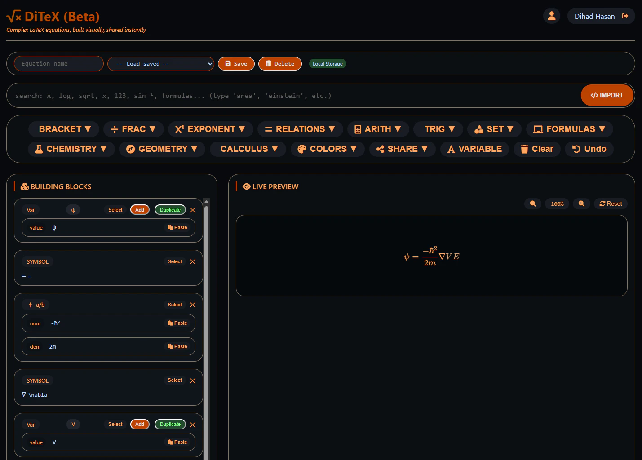Duplicate the Var ψ block

170,209
